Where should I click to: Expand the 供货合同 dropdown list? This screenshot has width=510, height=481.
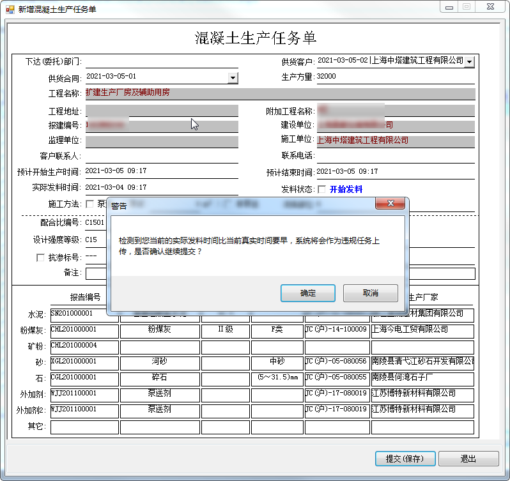[233, 78]
